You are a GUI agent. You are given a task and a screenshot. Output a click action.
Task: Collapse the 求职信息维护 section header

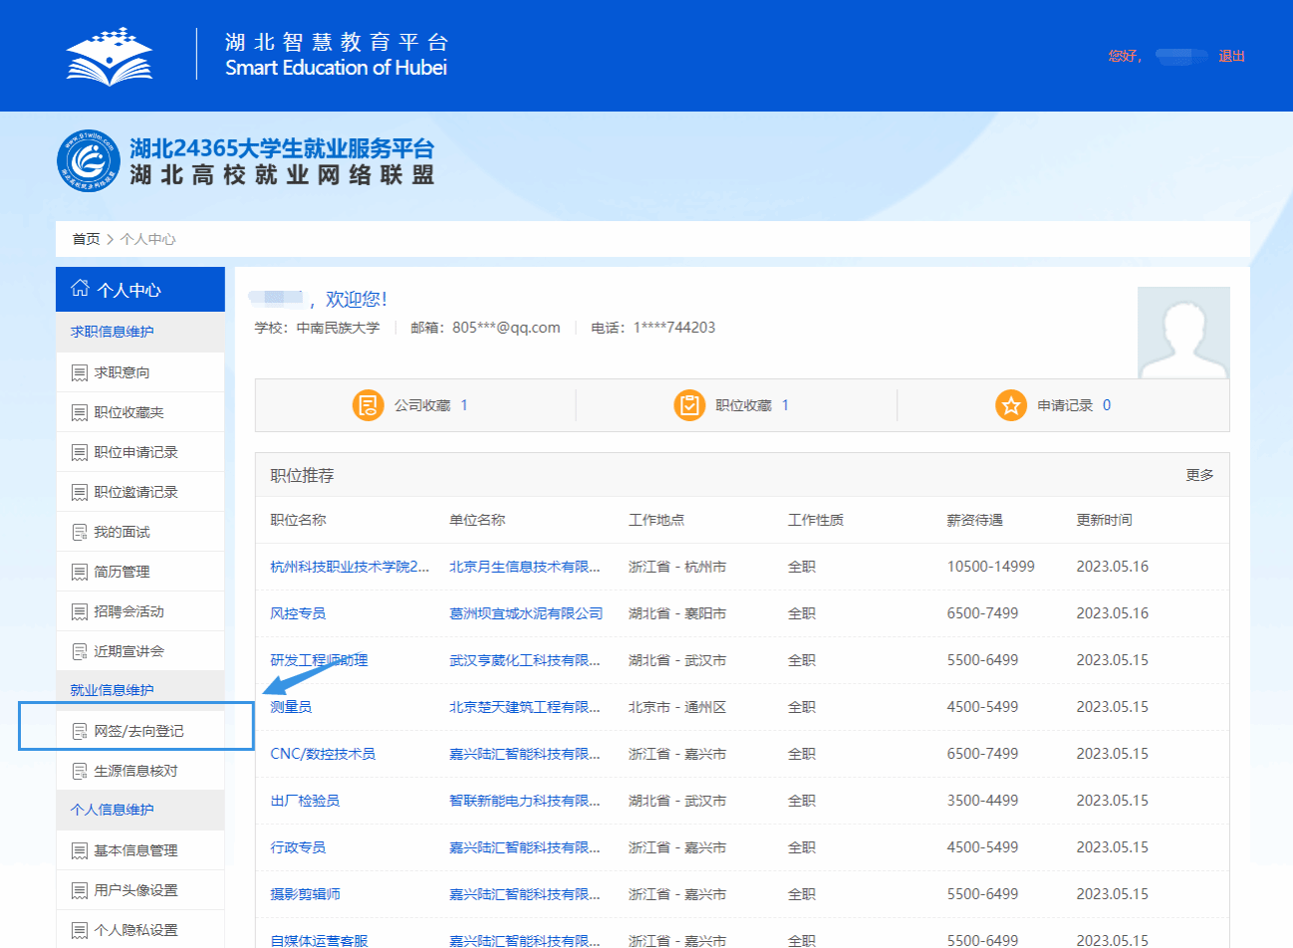(x=112, y=332)
